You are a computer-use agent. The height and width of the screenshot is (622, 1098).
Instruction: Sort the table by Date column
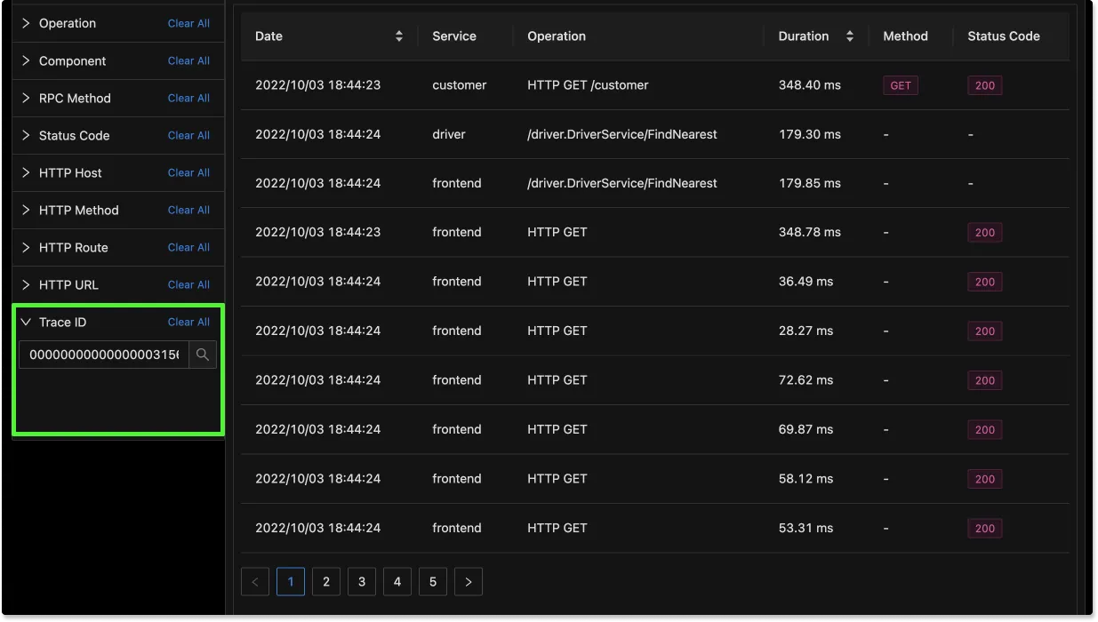coord(399,36)
